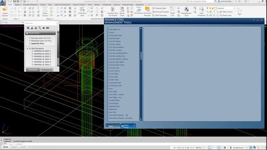Click the scroll-up arrow of Management Tools list
The height and width of the screenshot is (150, 267).
point(141,28)
